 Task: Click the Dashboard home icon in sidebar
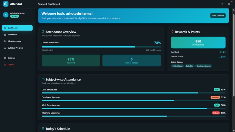tap(5, 28)
